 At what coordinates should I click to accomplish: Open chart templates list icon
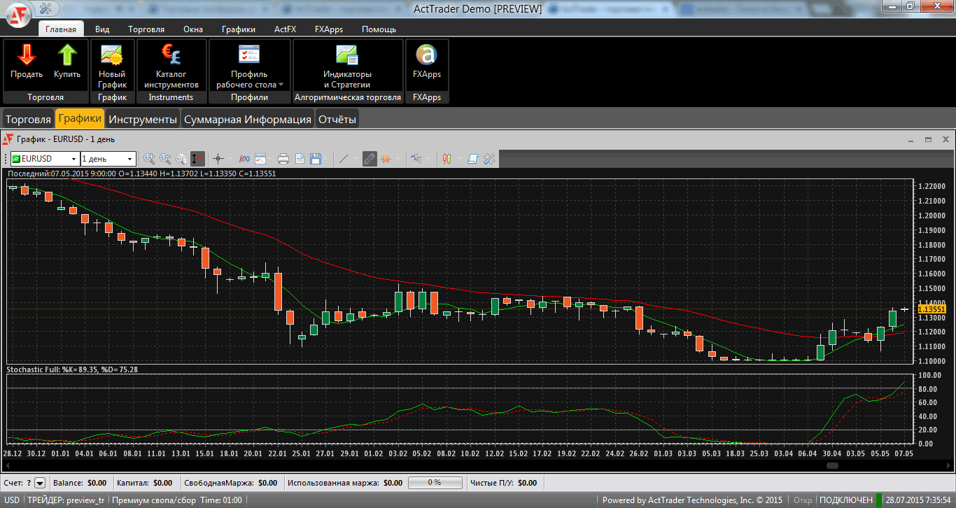(x=260, y=159)
